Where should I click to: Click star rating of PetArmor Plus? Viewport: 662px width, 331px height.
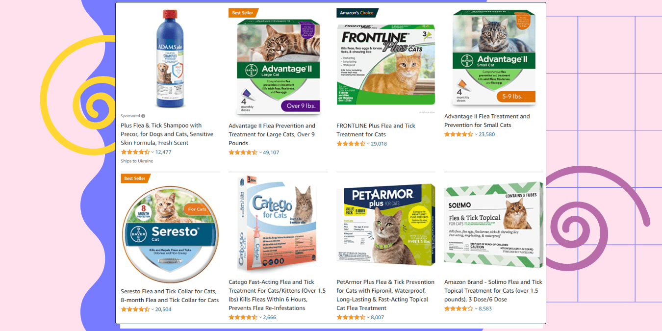pos(351,317)
